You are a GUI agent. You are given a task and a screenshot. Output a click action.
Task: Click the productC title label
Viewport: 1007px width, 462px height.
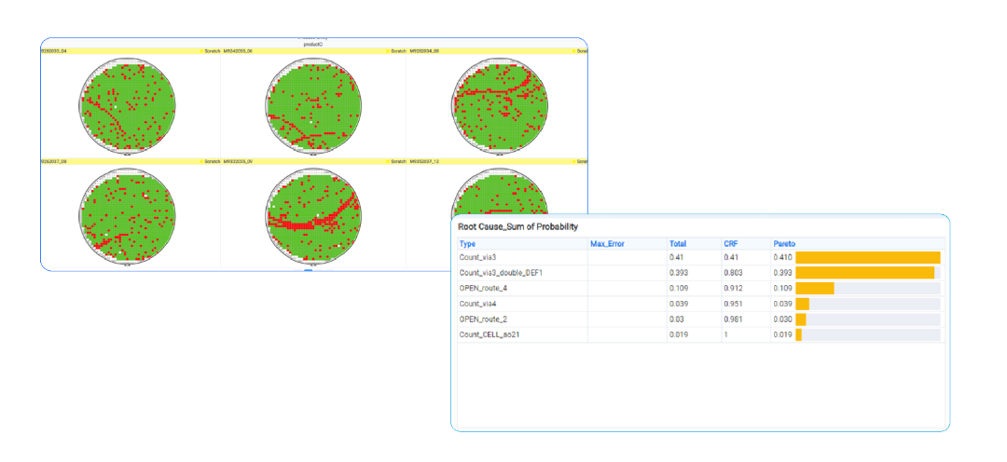pos(312,45)
